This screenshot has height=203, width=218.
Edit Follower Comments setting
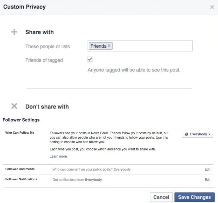tap(207, 169)
